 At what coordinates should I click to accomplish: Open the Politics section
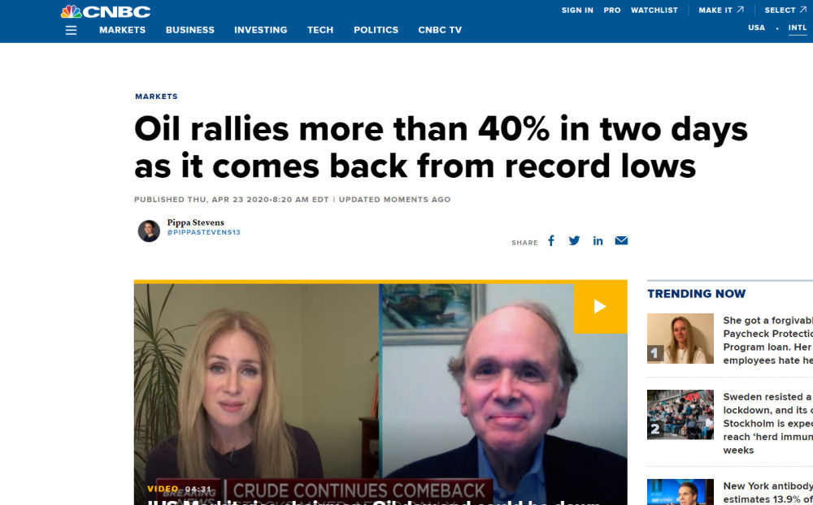click(376, 30)
